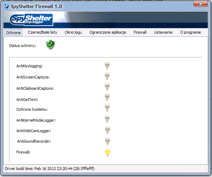Select the Ochrona tab
This screenshot has height=177, width=212.
coord(13,33)
